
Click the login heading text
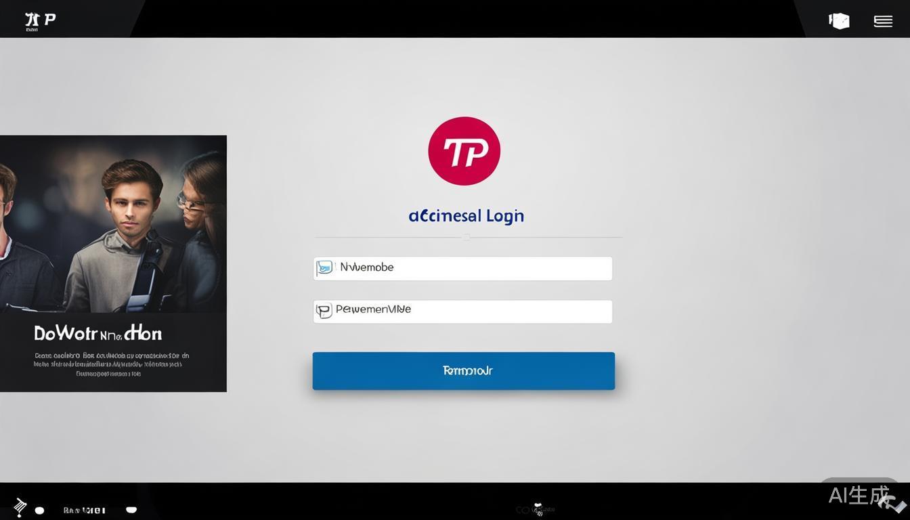pyautogui.click(x=466, y=216)
